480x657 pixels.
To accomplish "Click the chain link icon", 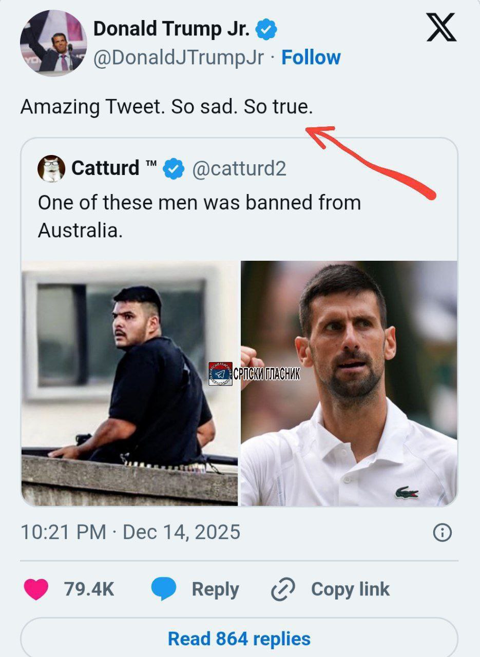I will point(283,589).
